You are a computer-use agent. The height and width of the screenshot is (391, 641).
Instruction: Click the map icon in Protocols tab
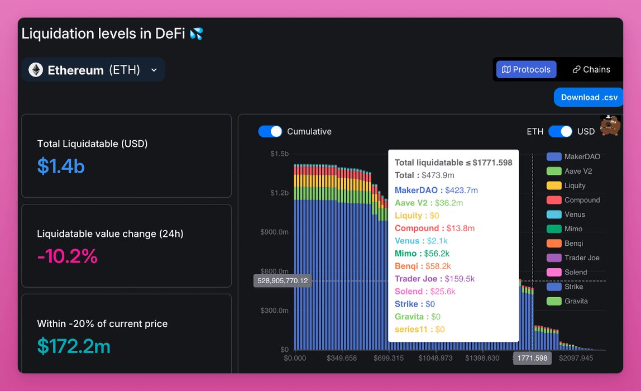coord(506,70)
